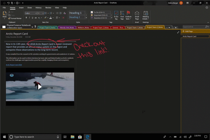Screen dimensions: 210x140
Task: Click the To Do Tag button
Action: [116, 15]
